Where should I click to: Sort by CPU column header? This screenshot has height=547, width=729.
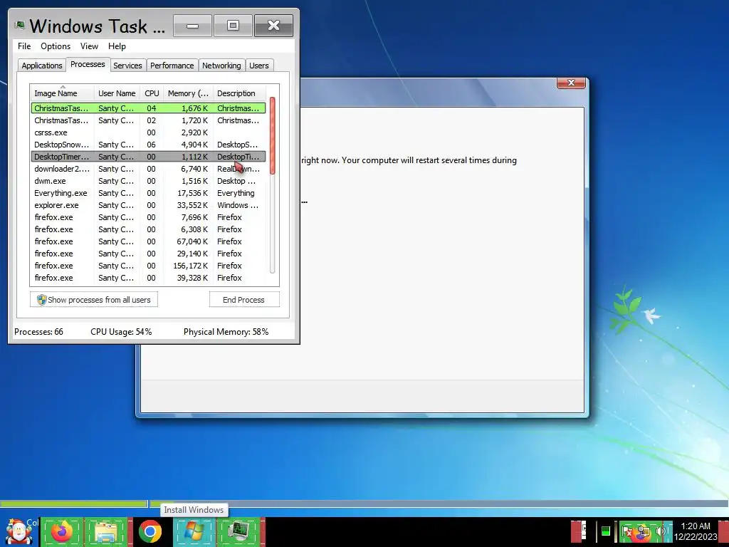(152, 93)
